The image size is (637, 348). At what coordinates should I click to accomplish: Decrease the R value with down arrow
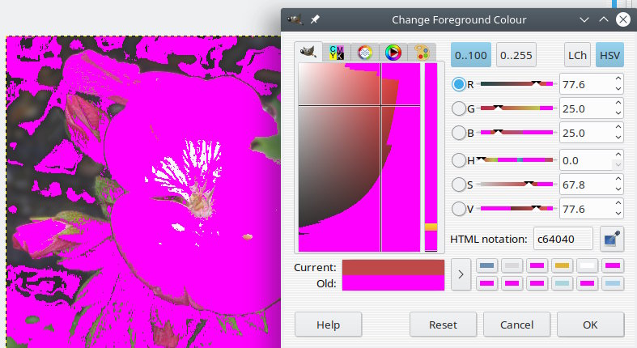(618, 89)
